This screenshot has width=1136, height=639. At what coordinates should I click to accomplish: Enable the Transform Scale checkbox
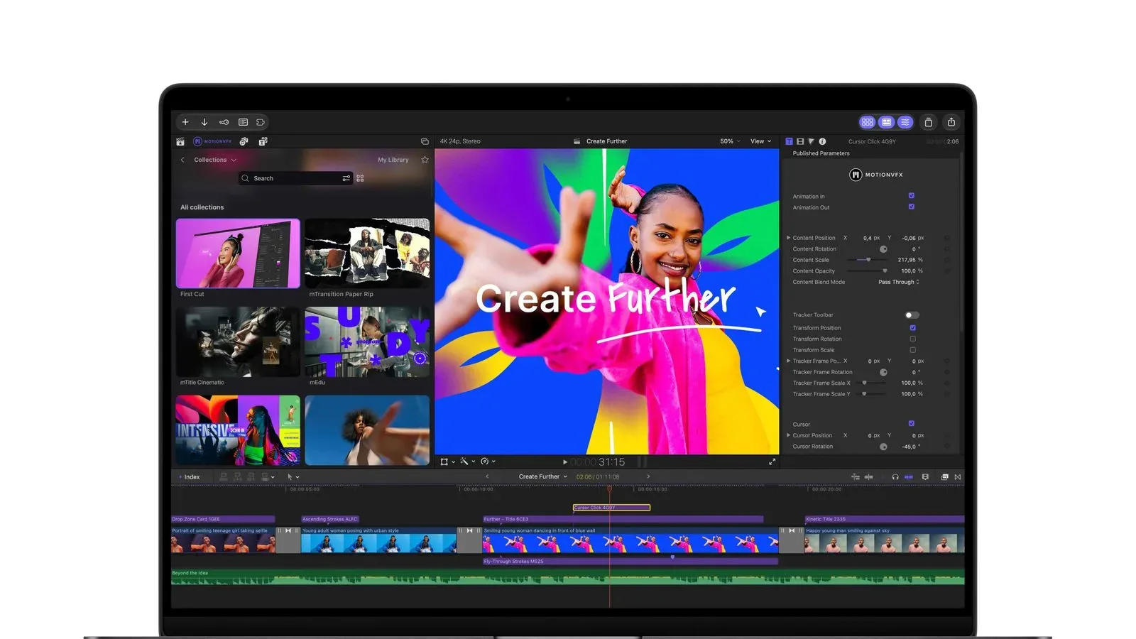tap(912, 350)
